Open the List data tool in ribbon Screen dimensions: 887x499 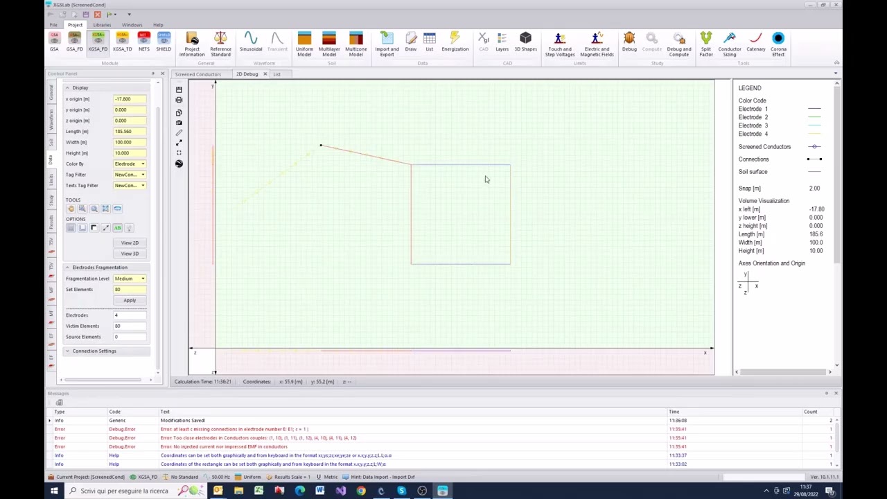click(x=430, y=42)
